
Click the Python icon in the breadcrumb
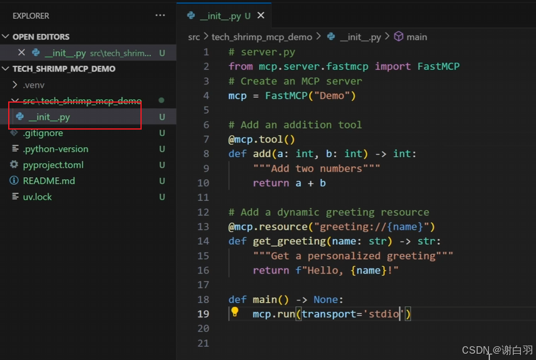pos(331,36)
